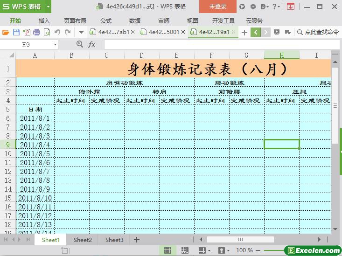Image resolution: width=342 pixels, height=256 pixels.
Task: Click the date cell 2011/8/10
Action: coord(35,198)
